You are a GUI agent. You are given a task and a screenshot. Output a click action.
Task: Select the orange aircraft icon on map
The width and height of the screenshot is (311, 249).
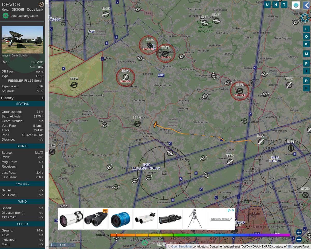(155, 125)
